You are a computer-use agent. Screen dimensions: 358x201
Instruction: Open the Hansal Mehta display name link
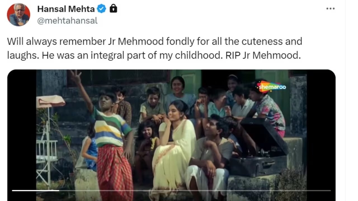pyautogui.click(x=66, y=9)
